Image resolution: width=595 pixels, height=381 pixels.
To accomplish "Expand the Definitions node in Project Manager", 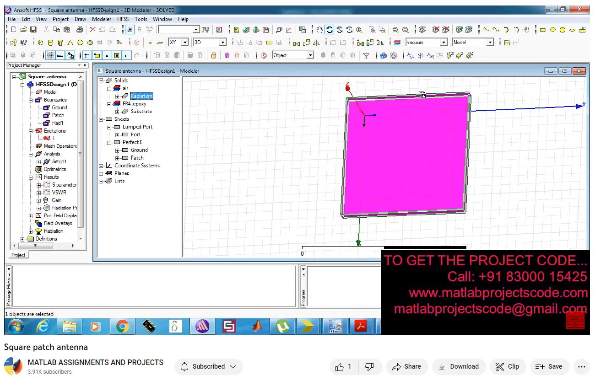I will pyautogui.click(x=22, y=239).
